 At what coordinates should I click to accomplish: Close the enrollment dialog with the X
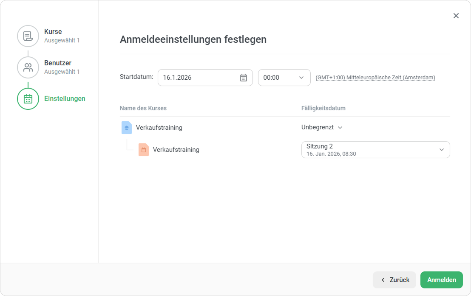click(456, 16)
